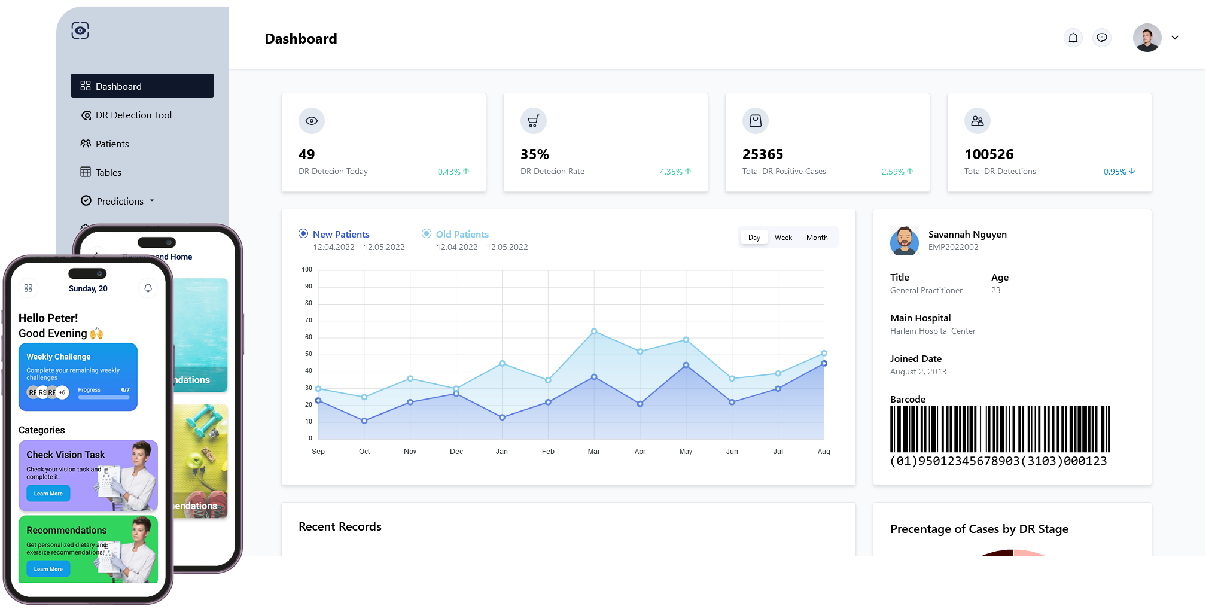This screenshot has width=1218, height=612.
Task: Open DR Detection Tool in sidebar
Action: click(133, 115)
